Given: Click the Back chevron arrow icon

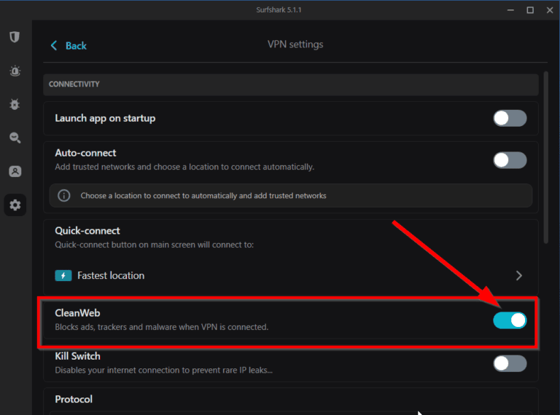Looking at the screenshot, I should coord(53,45).
